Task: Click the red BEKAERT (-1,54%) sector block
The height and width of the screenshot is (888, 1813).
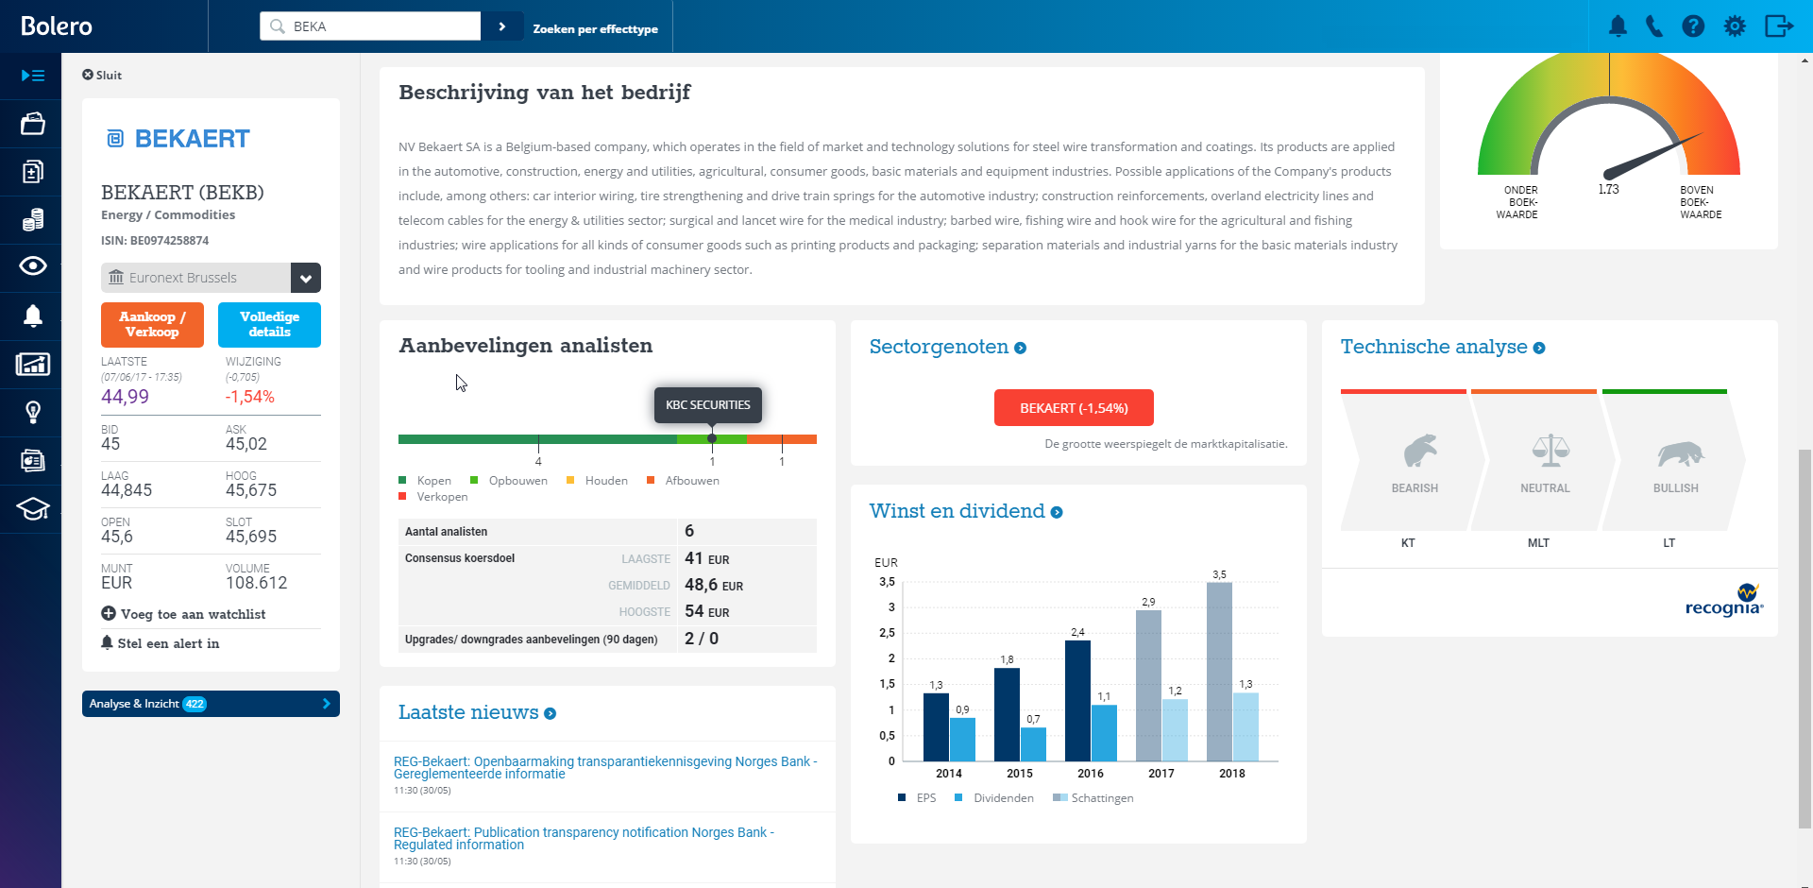Action: click(1074, 408)
